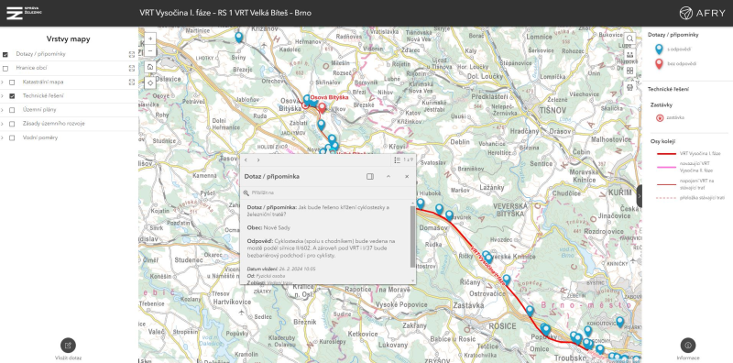The height and width of the screenshot is (363, 733).
Task: Open the print map tool
Action: pos(629,87)
